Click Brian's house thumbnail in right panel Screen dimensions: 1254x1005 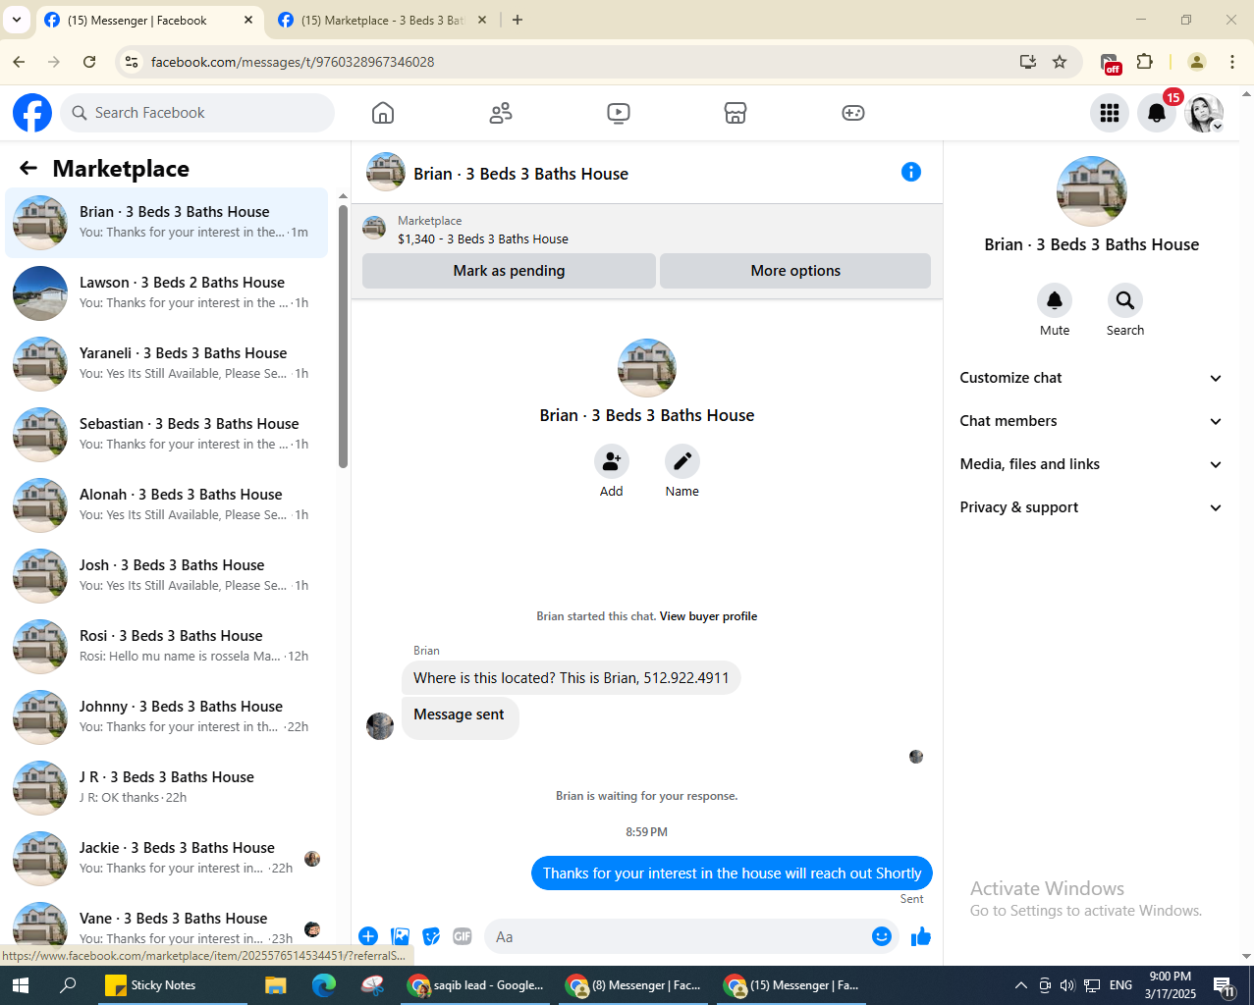tap(1091, 191)
